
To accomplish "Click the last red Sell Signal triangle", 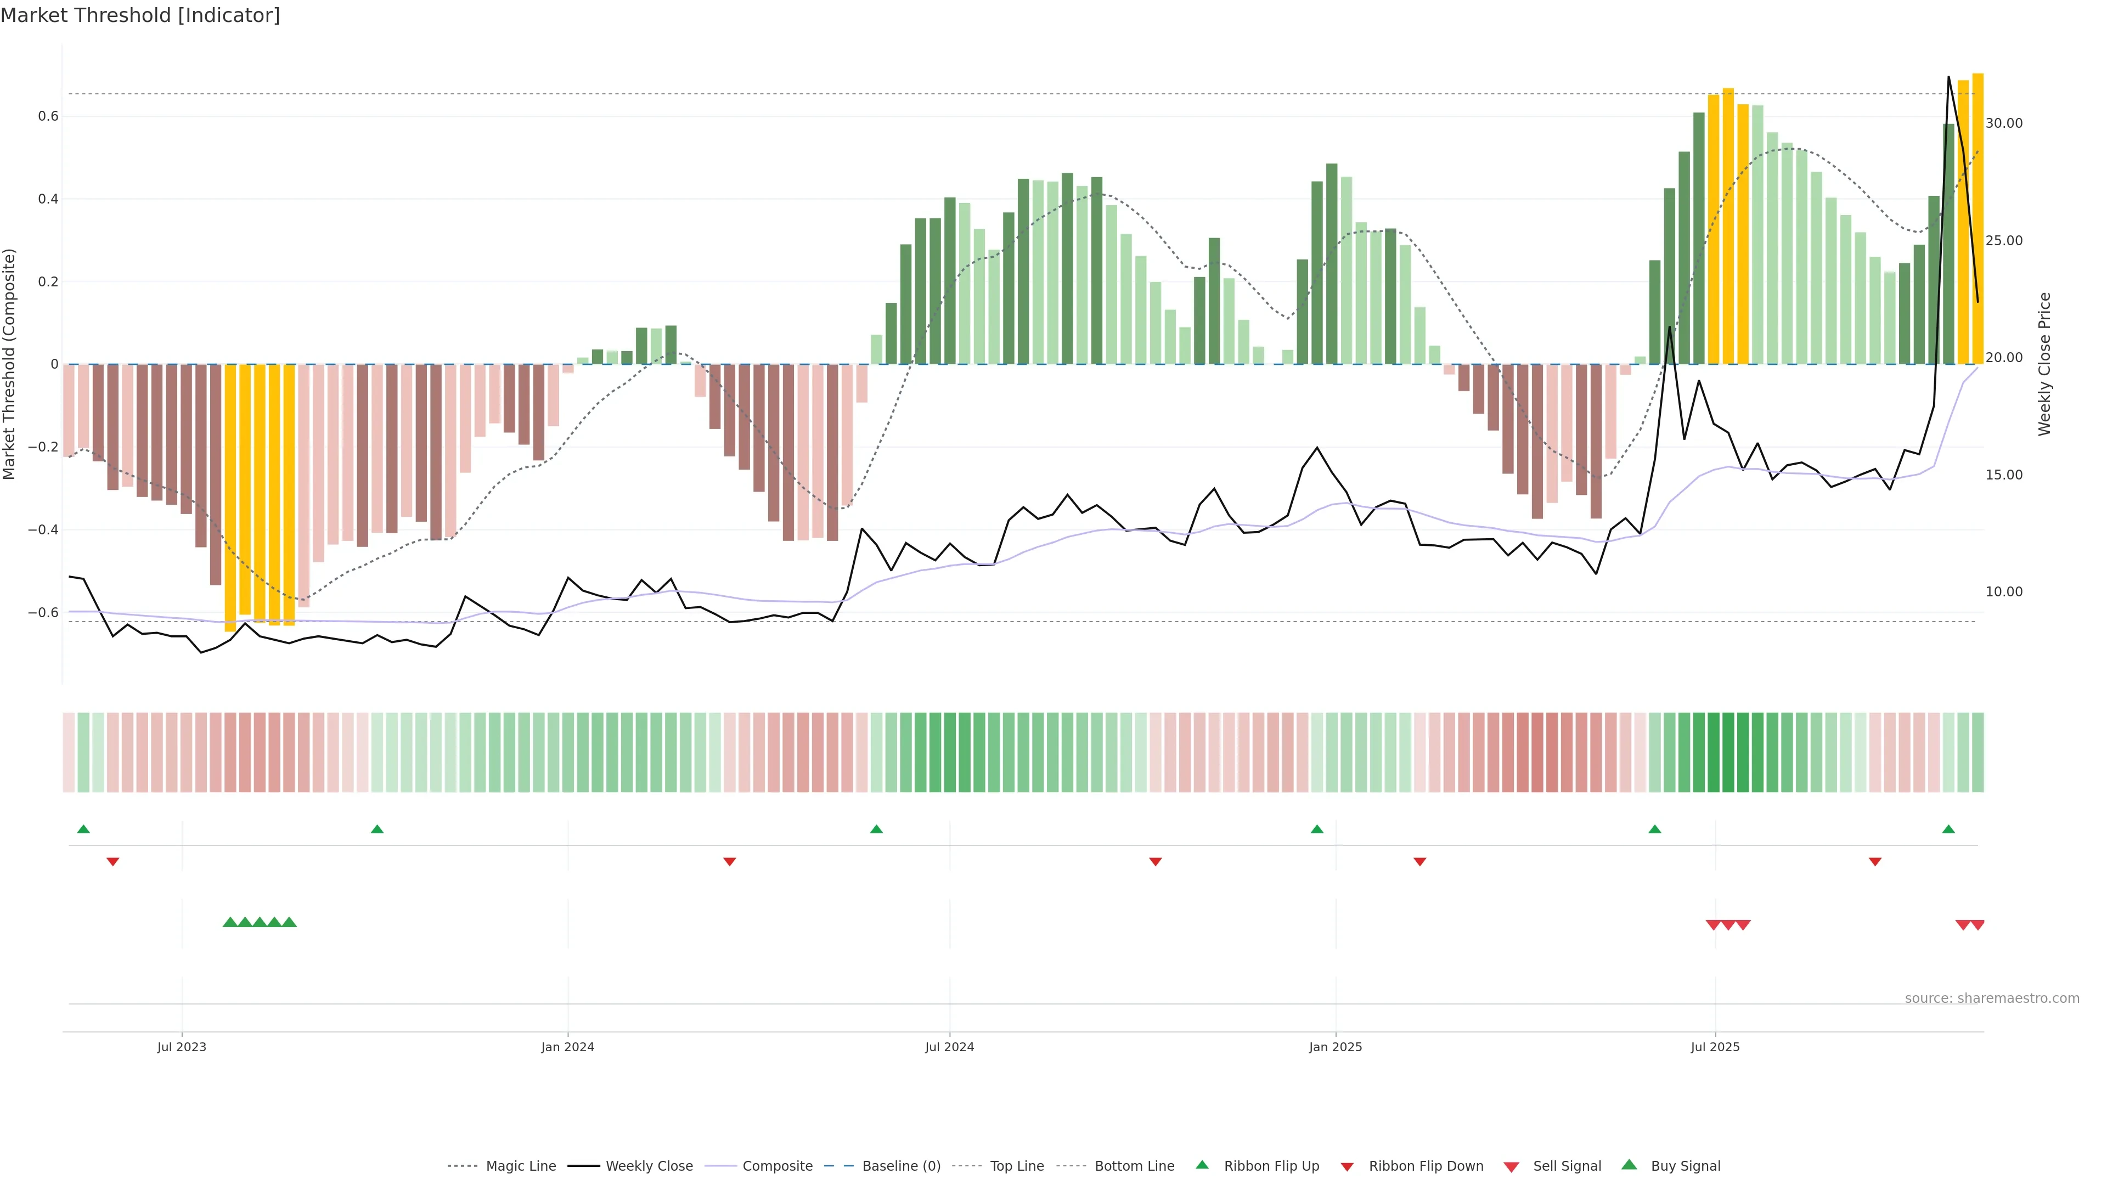I will [x=1977, y=925].
